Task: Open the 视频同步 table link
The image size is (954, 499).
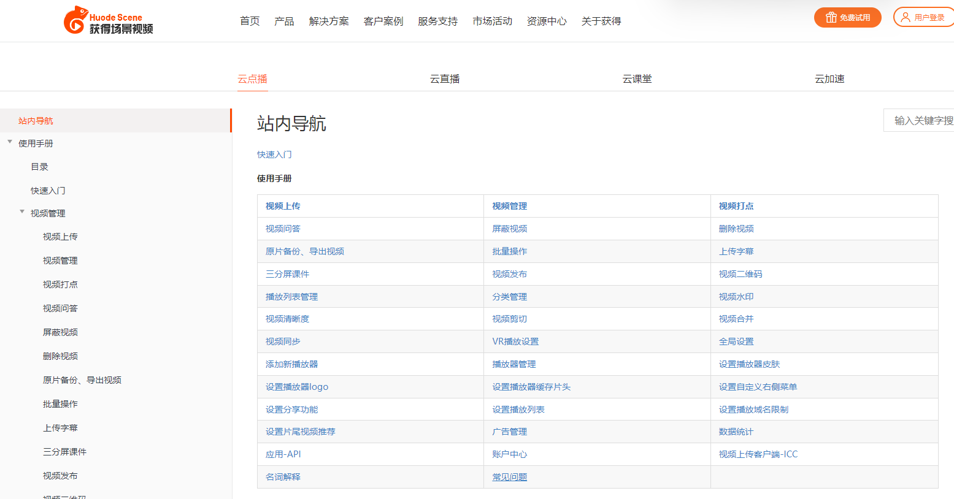Action: (283, 341)
